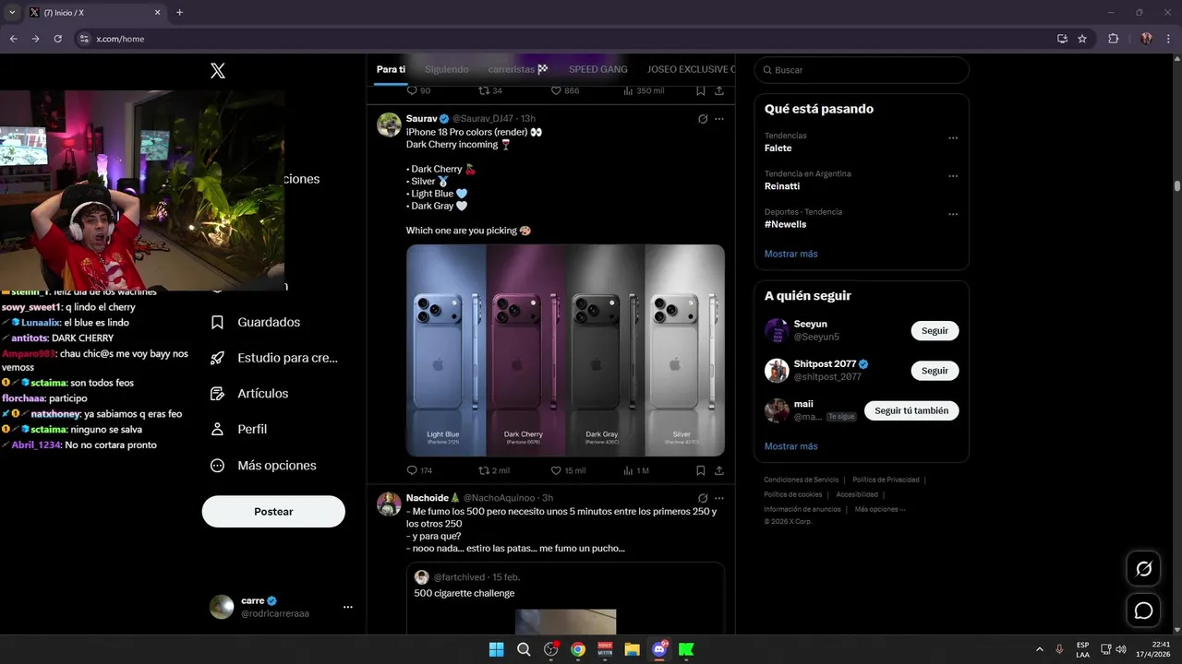Repost Saurav's post with 2 mil reposts
This screenshot has width=1182, height=664.
(493, 470)
